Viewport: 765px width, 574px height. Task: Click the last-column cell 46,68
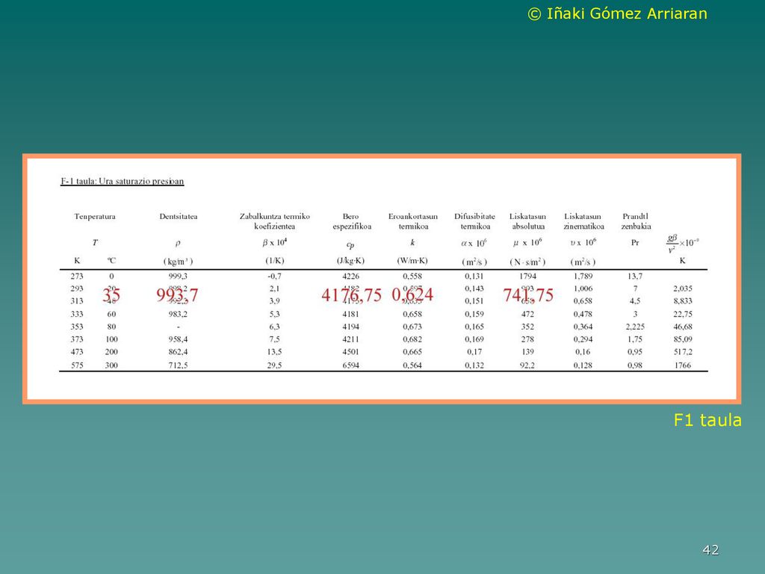[x=683, y=327]
